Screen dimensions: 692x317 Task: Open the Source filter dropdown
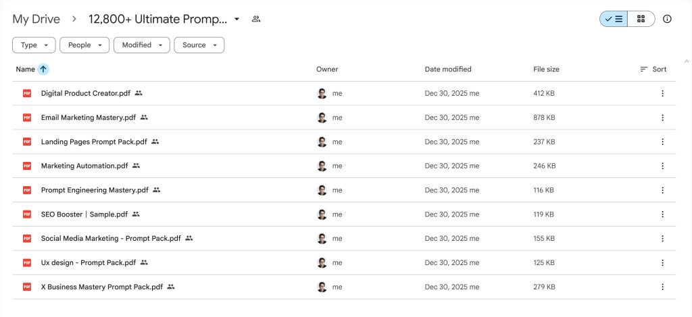[199, 45]
